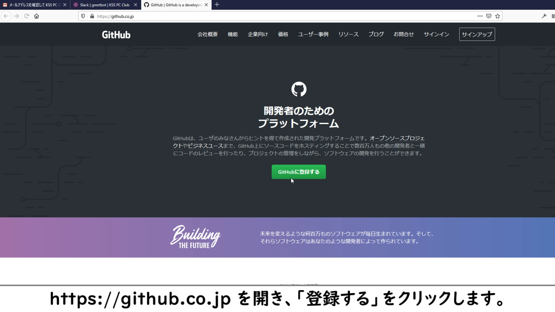Click the サインアップ button
The width and height of the screenshot is (555, 312).
(477, 34)
